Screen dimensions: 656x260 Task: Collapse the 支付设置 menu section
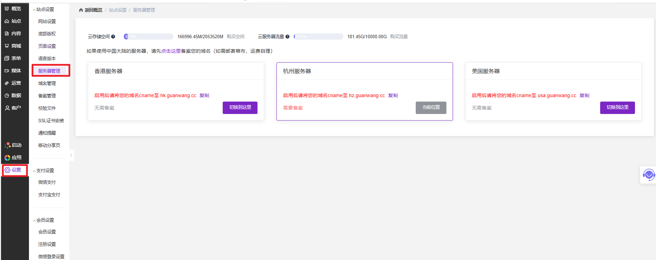[34, 171]
